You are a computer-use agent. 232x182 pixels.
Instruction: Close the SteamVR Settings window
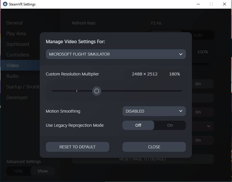coord(225,4)
